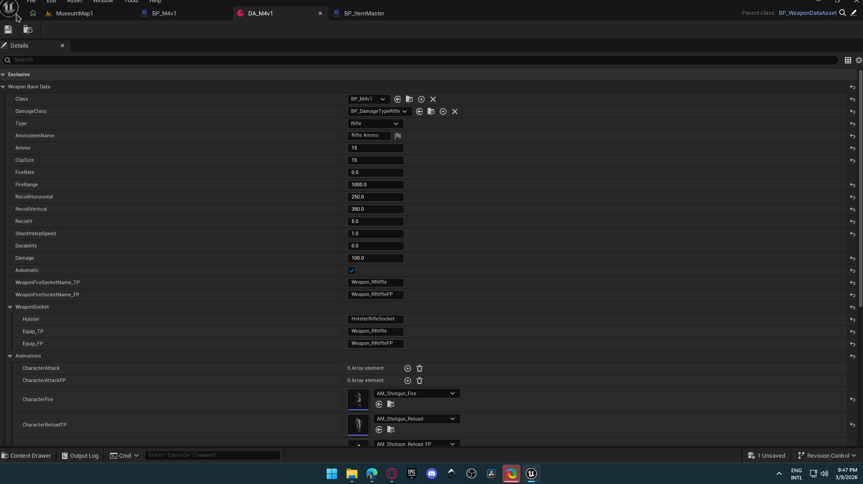Use selected asset for DamageClass arrow icon
Image resolution: width=863 pixels, height=484 pixels.
click(x=419, y=111)
